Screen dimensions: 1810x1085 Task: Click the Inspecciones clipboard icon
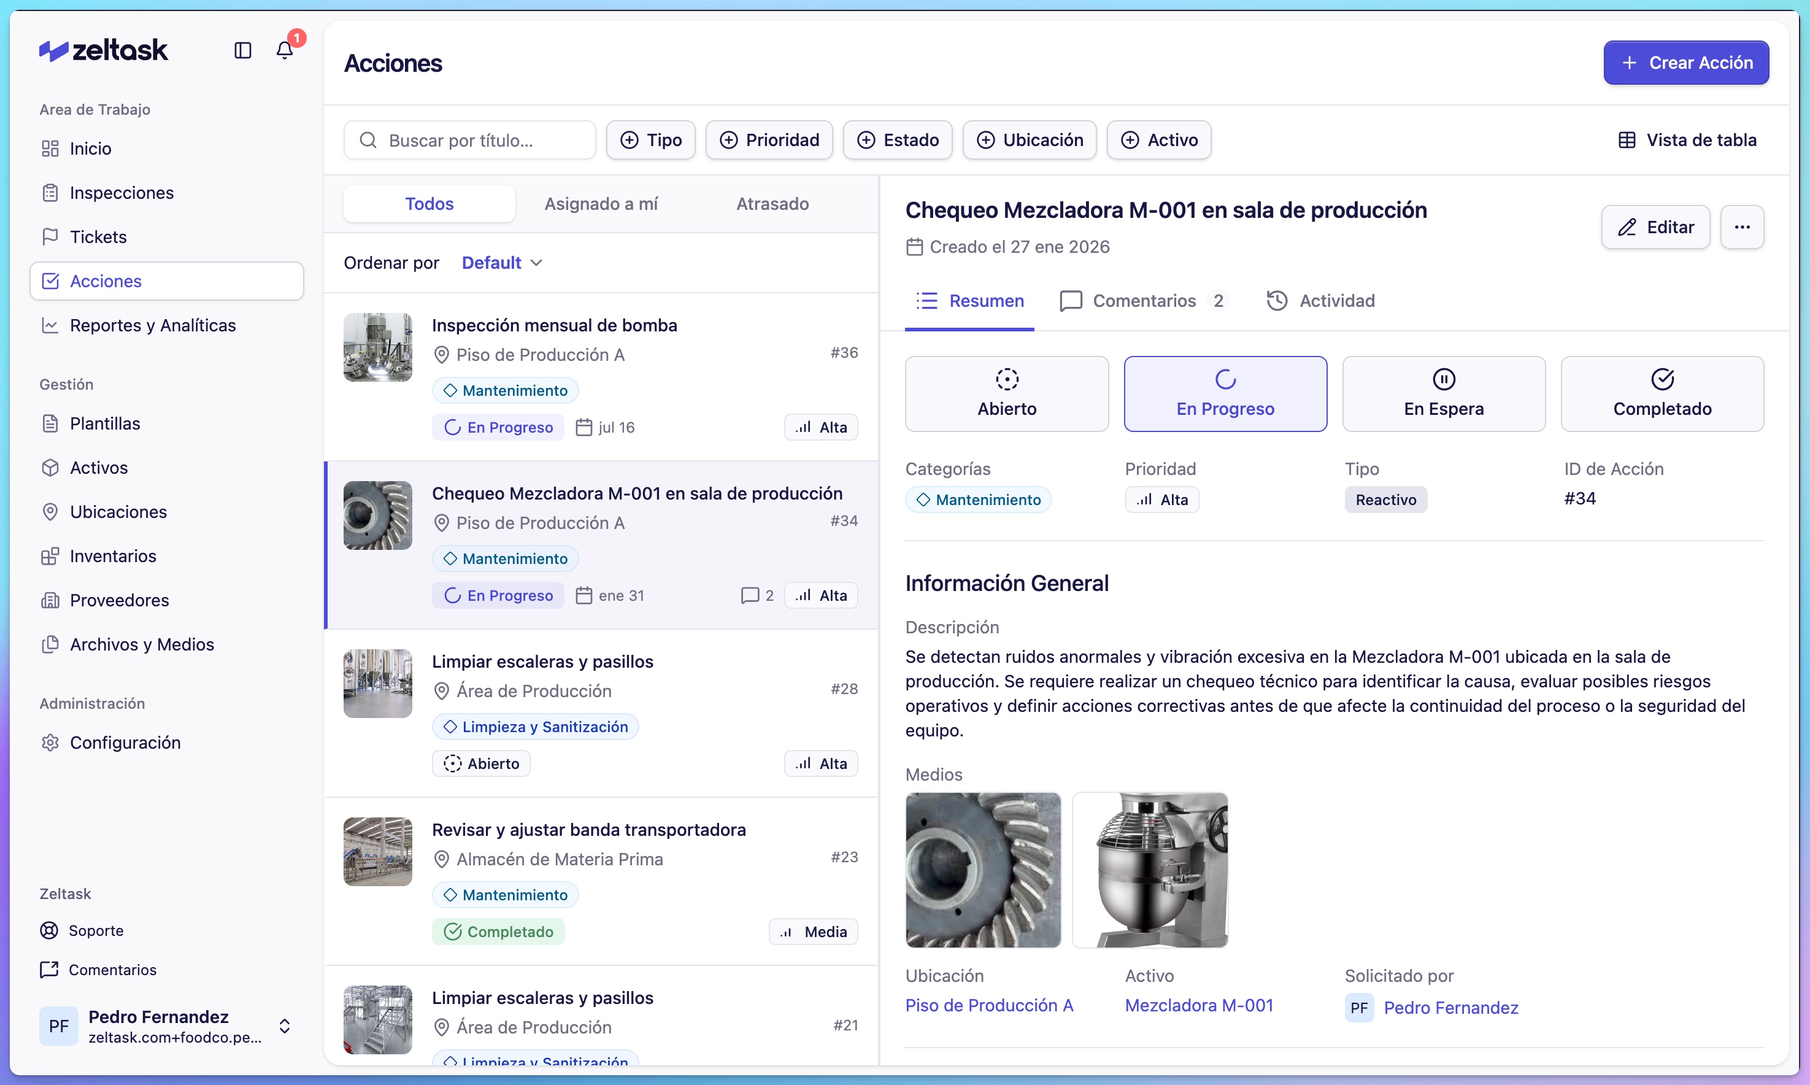50,192
